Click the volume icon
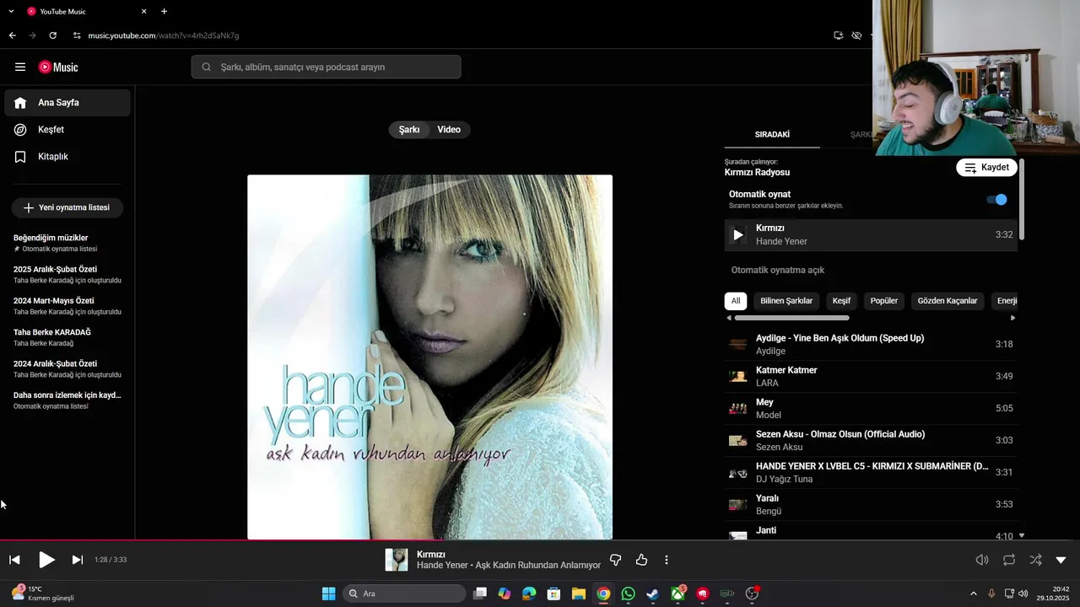The height and width of the screenshot is (607, 1080). tap(982, 560)
